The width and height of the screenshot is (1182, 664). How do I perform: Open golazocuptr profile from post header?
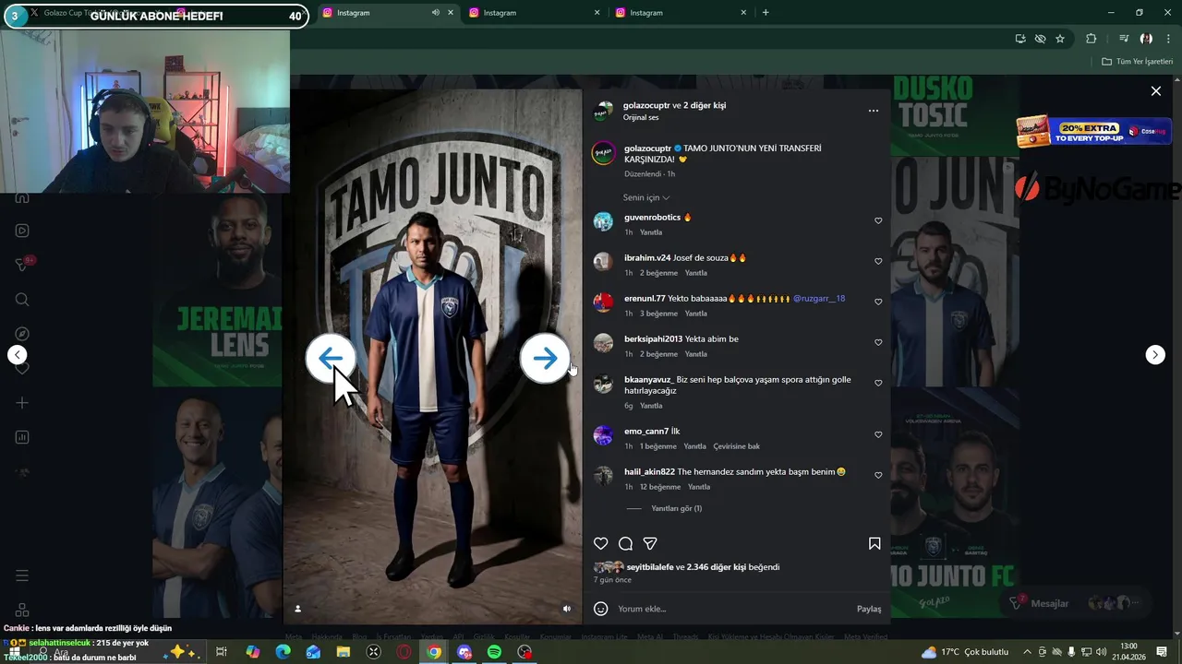[x=646, y=105]
